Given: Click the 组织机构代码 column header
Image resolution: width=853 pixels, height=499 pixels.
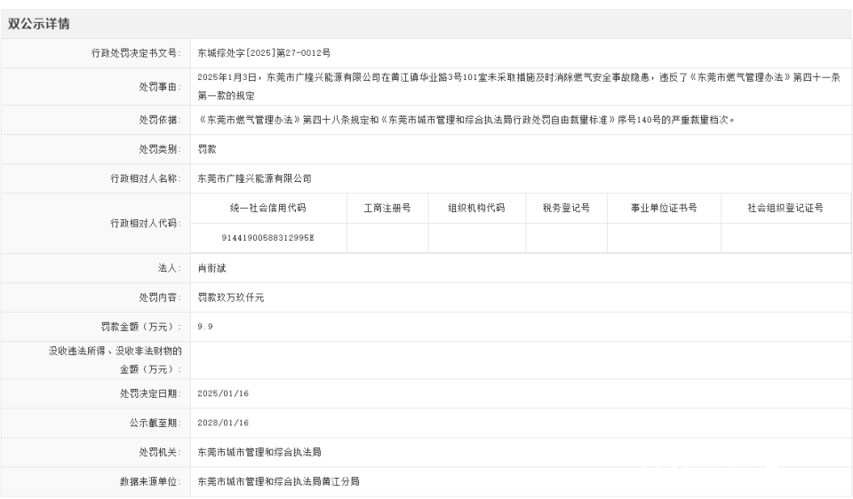Looking at the screenshot, I should 476,208.
